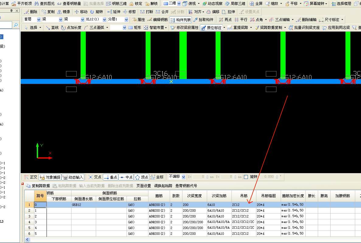Click 锁定 (lock) icon
This screenshot has height=243, width=361.
tap(136, 4)
